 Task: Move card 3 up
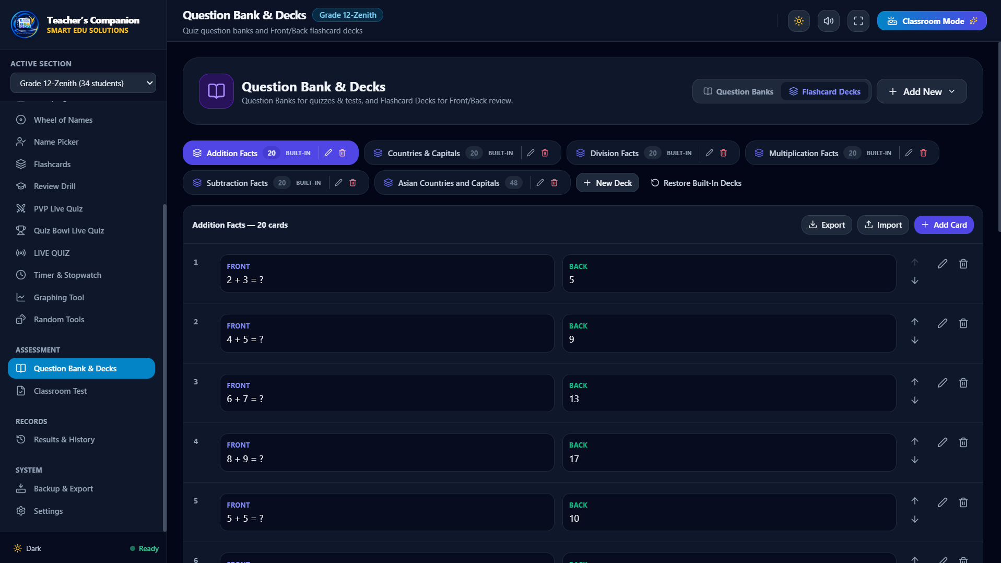tap(915, 382)
